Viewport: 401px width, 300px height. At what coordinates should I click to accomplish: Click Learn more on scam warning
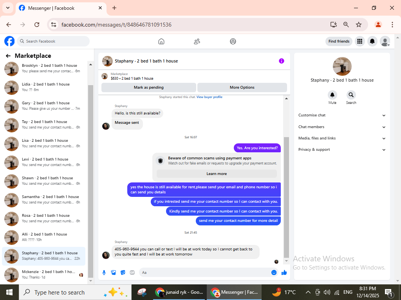tap(217, 174)
